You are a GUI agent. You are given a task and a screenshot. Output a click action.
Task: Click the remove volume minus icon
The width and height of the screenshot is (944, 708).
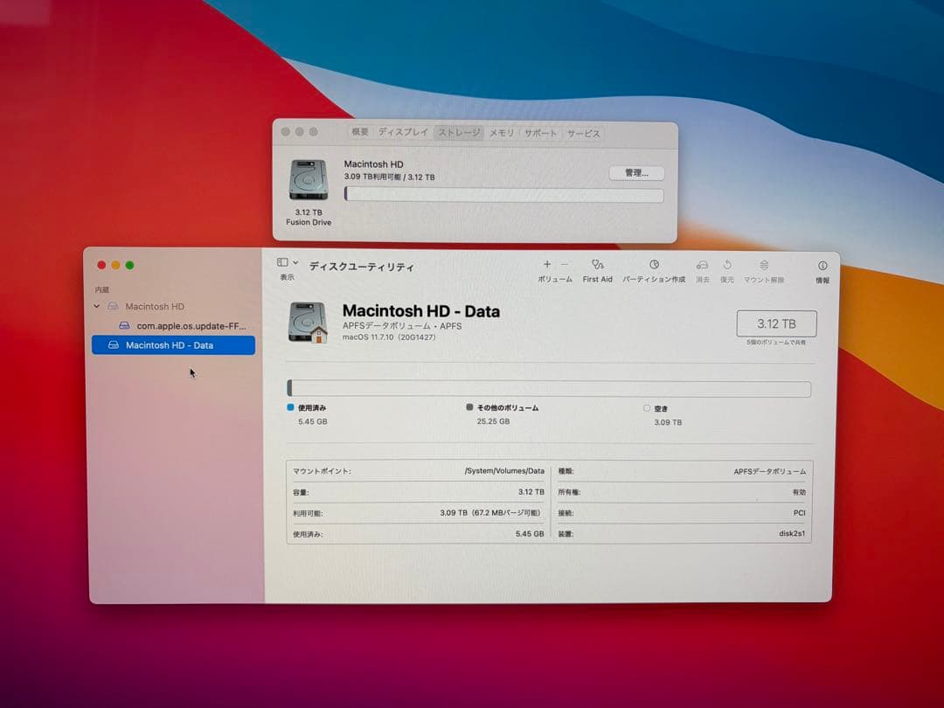coord(565,265)
